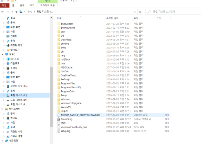
Task: Open the 파일 menu tab
Action: (5, 5)
